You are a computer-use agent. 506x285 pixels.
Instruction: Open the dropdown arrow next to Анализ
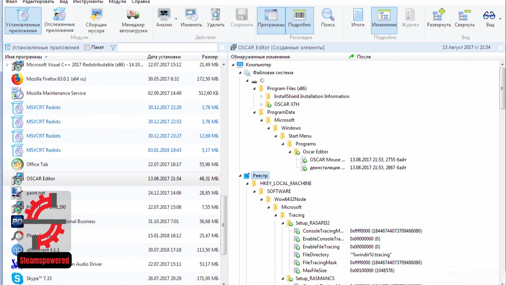pyautogui.click(x=176, y=18)
